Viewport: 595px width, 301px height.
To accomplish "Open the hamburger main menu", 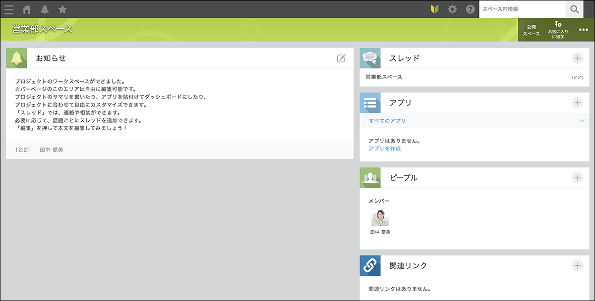I will coord(9,9).
